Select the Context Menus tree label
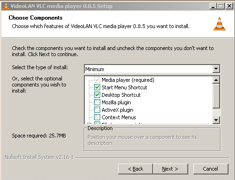Viewport: 235px width, 180px height. [x=119, y=117]
